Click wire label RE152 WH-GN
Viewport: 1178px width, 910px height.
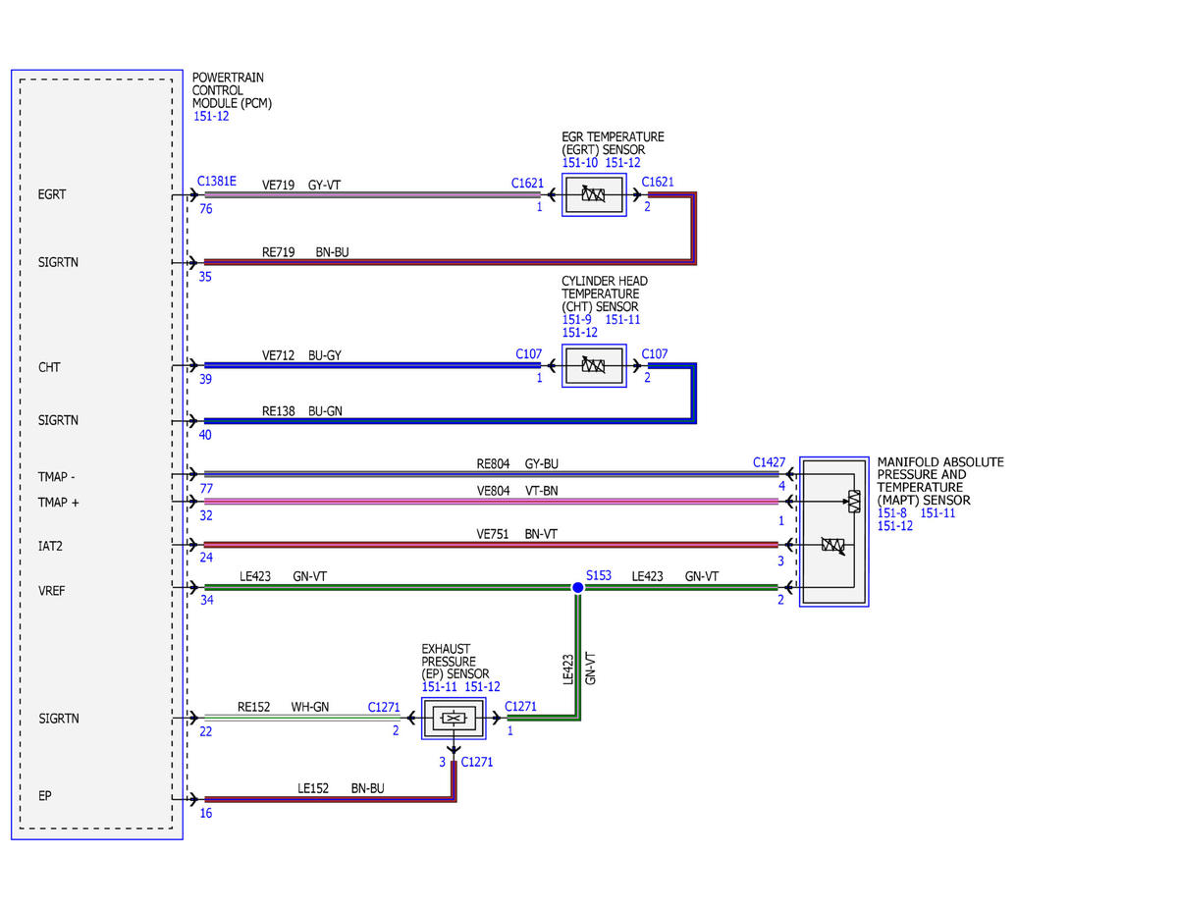tap(283, 706)
